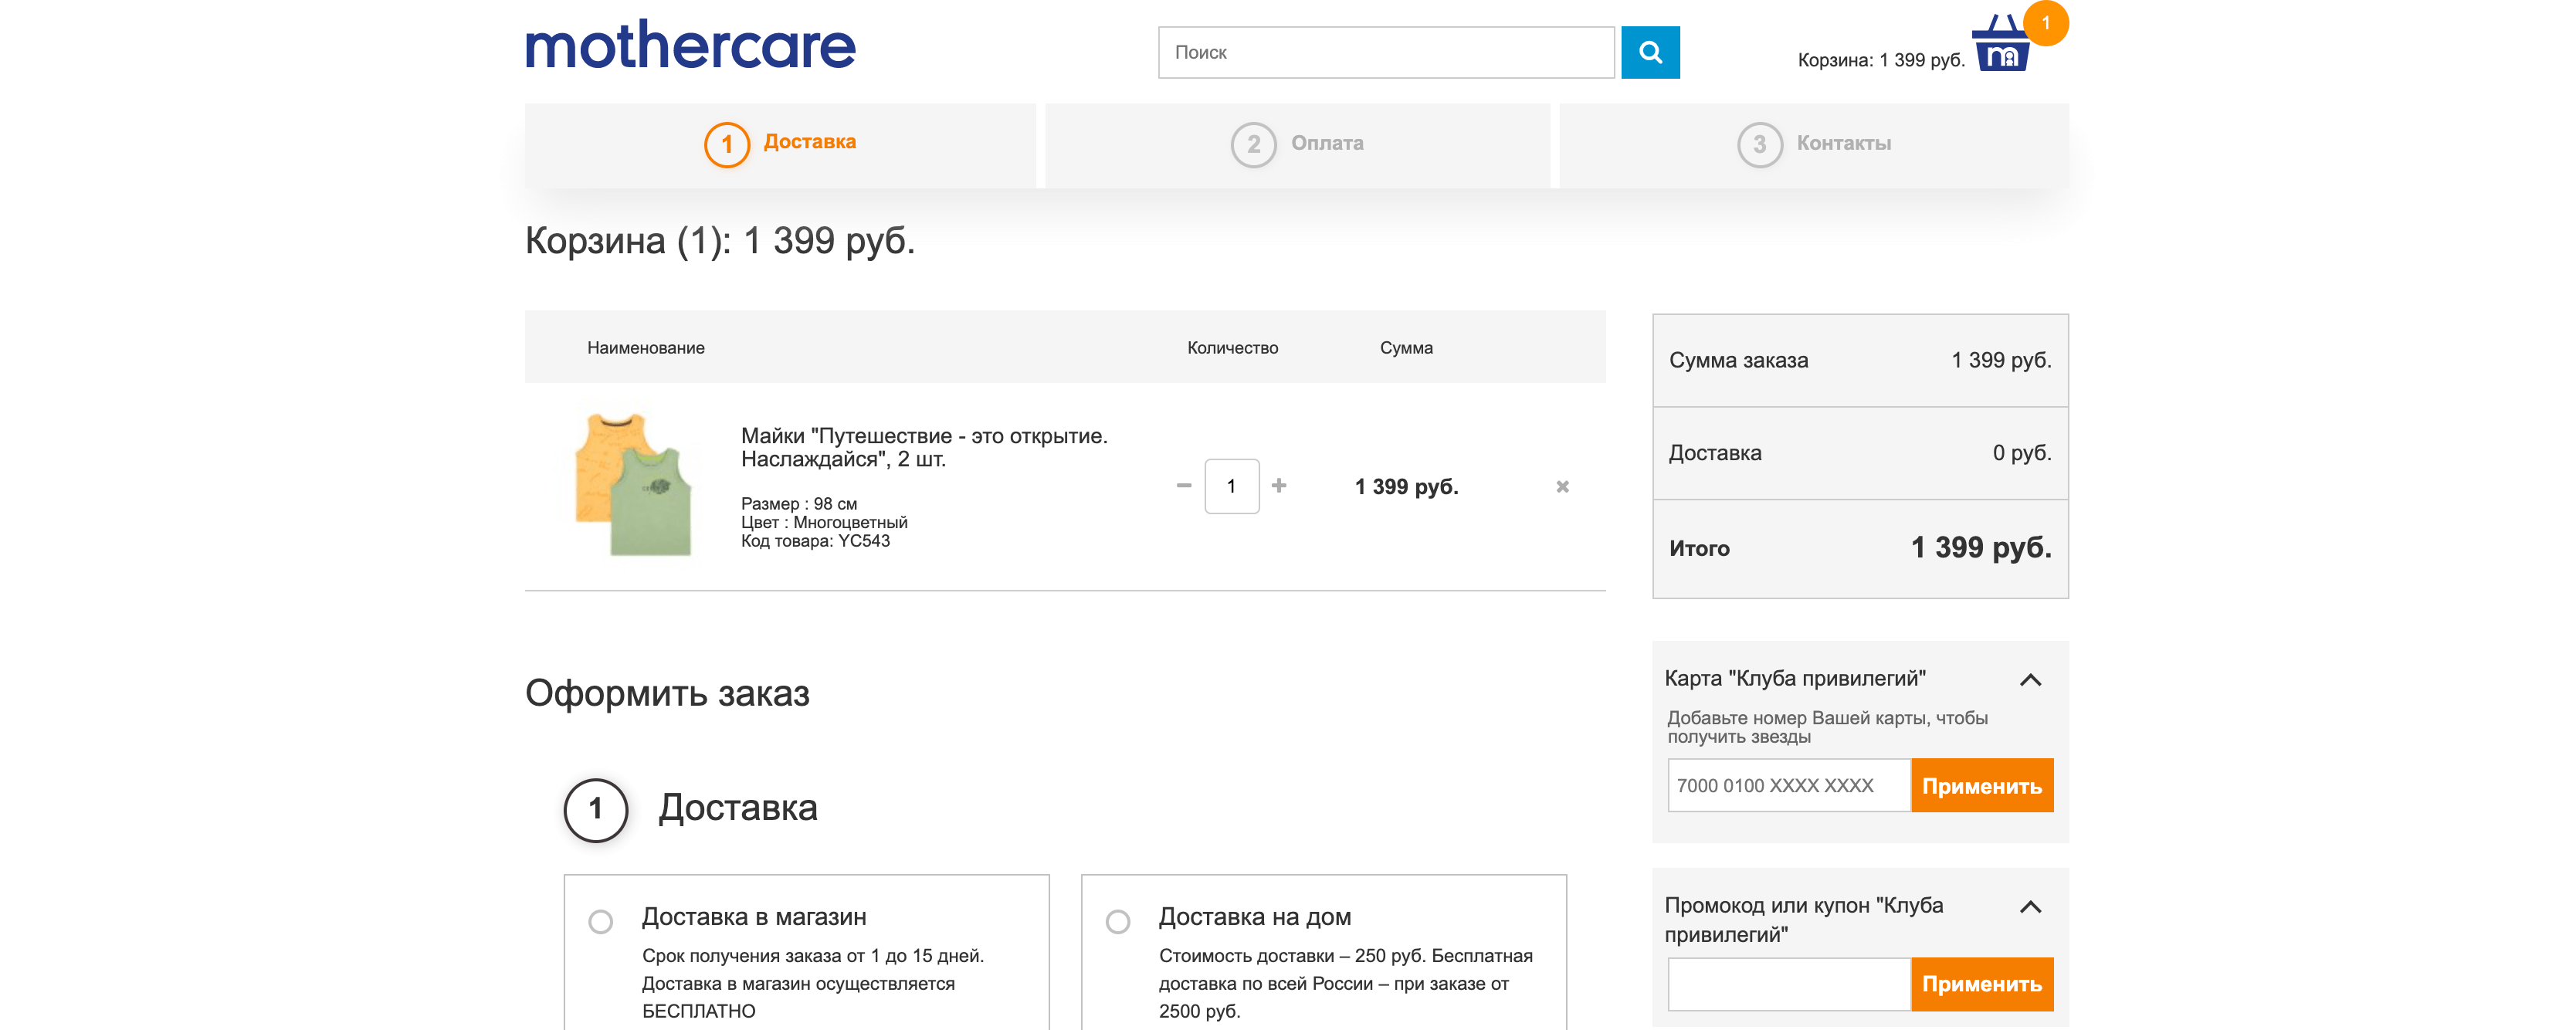
Task: Click the Цвет : Многоцветный text
Action: pos(824,522)
